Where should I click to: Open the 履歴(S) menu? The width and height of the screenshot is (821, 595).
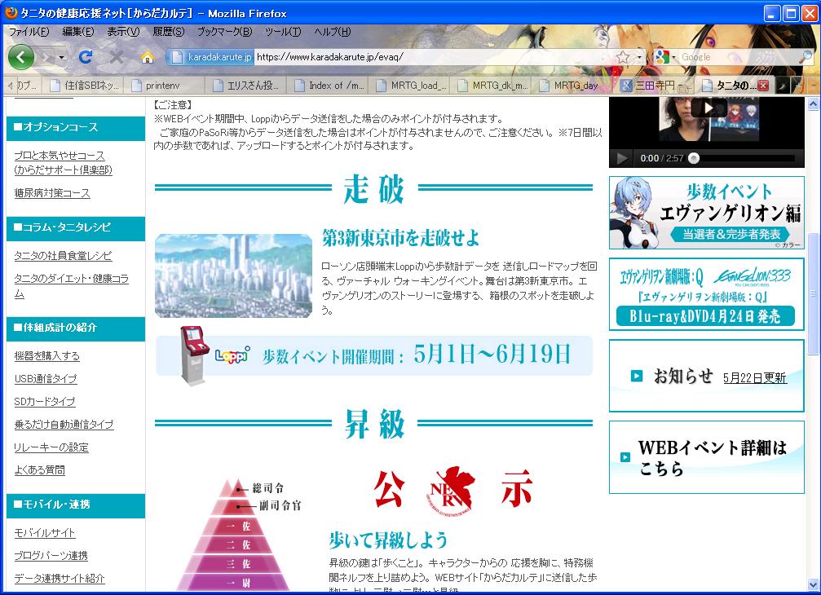[x=169, y=32]
